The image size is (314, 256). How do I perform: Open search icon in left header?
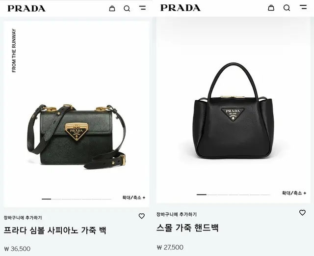click(127, 8)
